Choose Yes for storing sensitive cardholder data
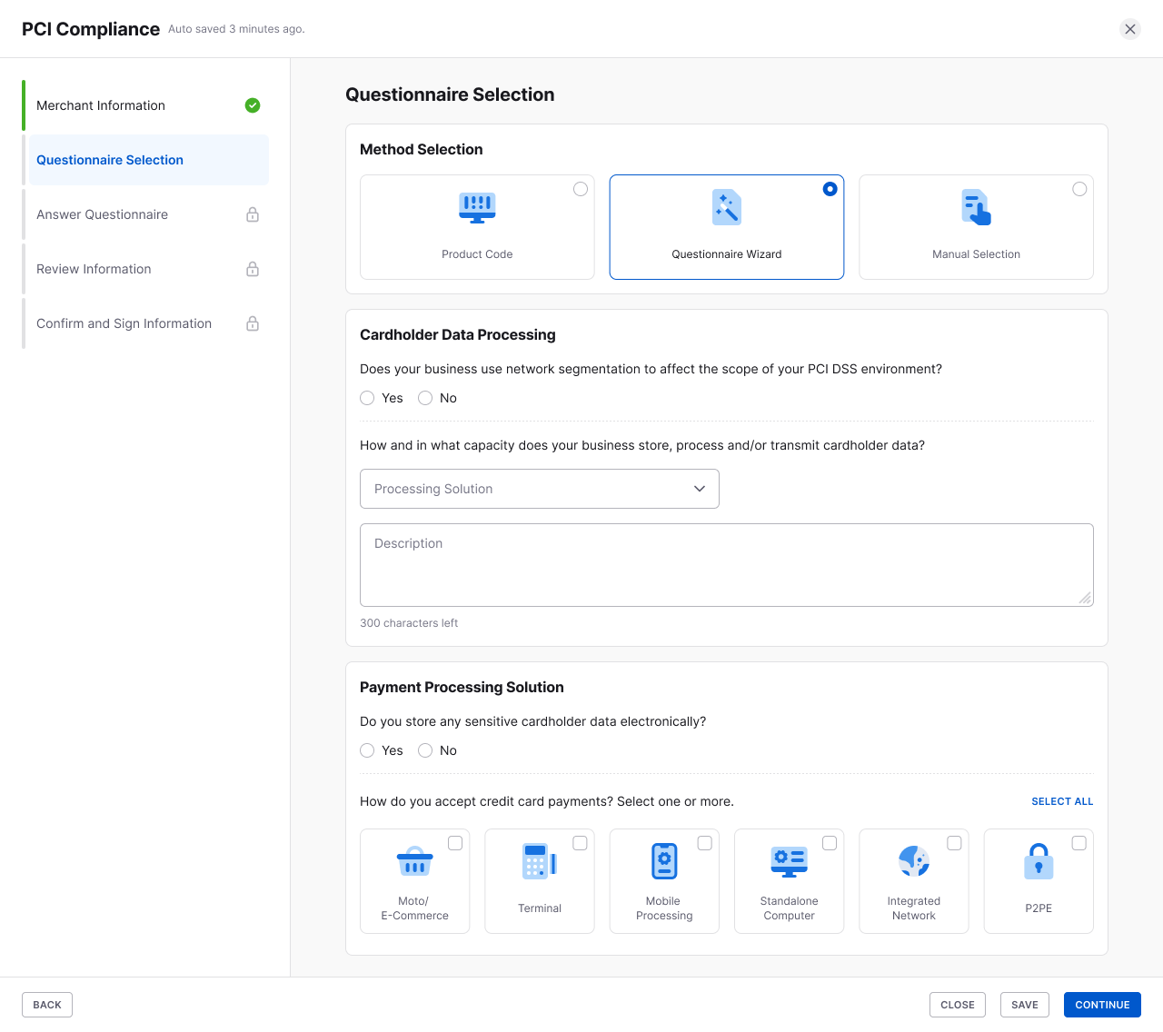The image size is (1163, 1032). pyautogui.click(x=367, y=750)
